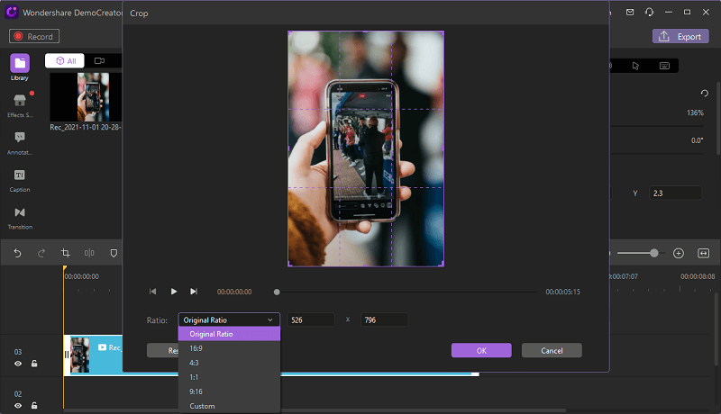Choose the 1:1 ratio option
Screen dimensions: 721x414
tap(229, 377)
